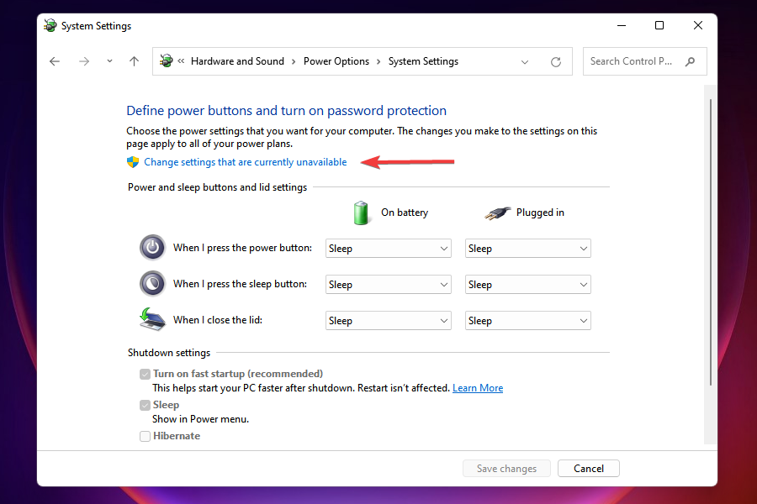Viewport: 757px width, 504px height.
Task: Refresh the System Settings page
Action: [556, 61]
